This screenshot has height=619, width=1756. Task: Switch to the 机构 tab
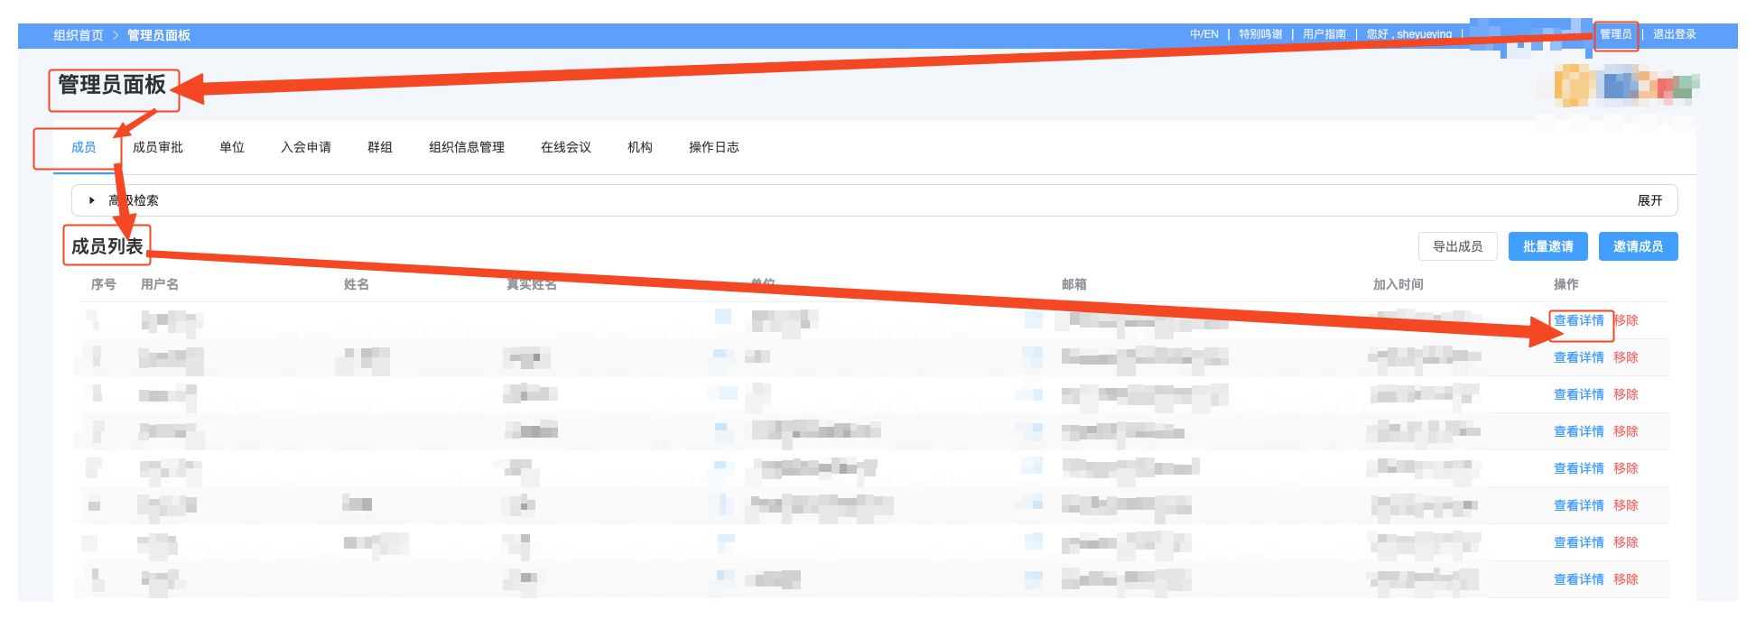(640, 147)
